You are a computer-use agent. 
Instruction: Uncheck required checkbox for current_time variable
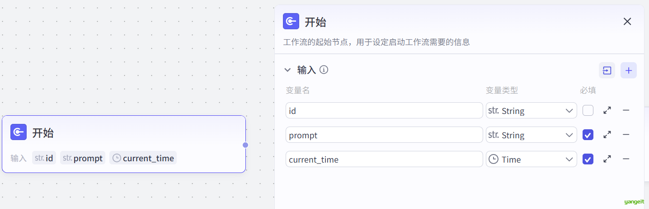click(588, 159)
